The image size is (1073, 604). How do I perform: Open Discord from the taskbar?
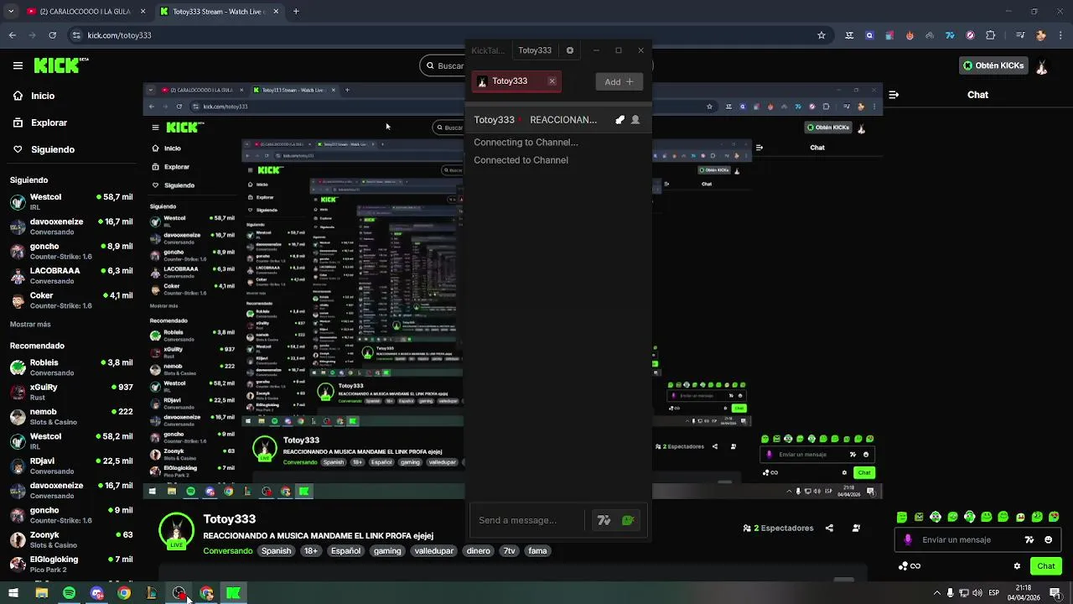pyautogui.click(x=96, y=593)
